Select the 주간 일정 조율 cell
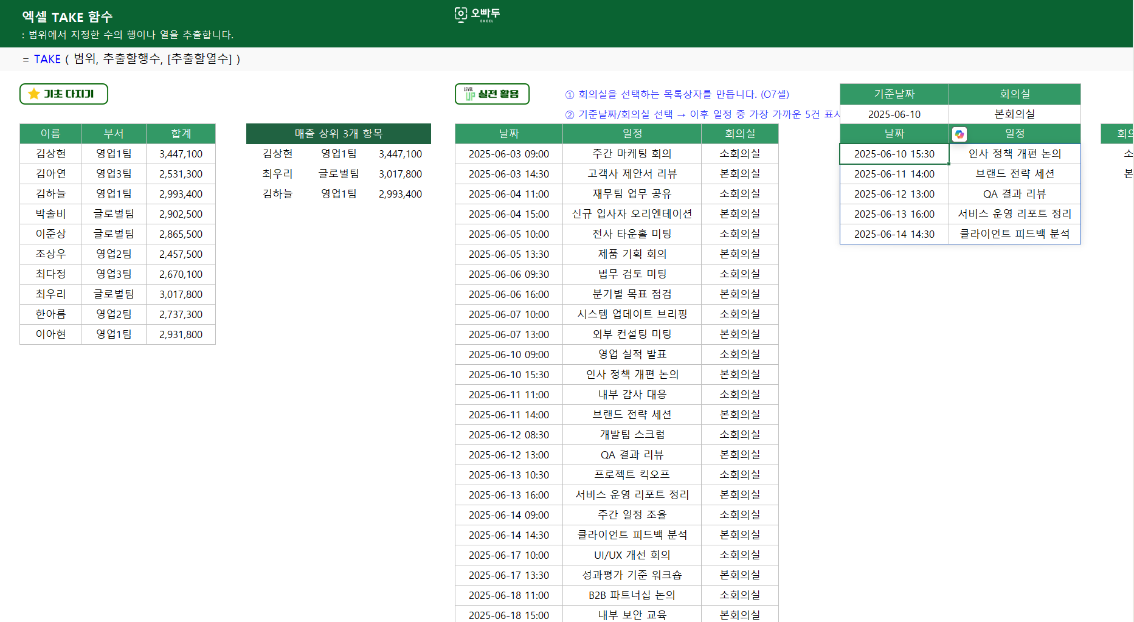 click(x=632, y=515)
